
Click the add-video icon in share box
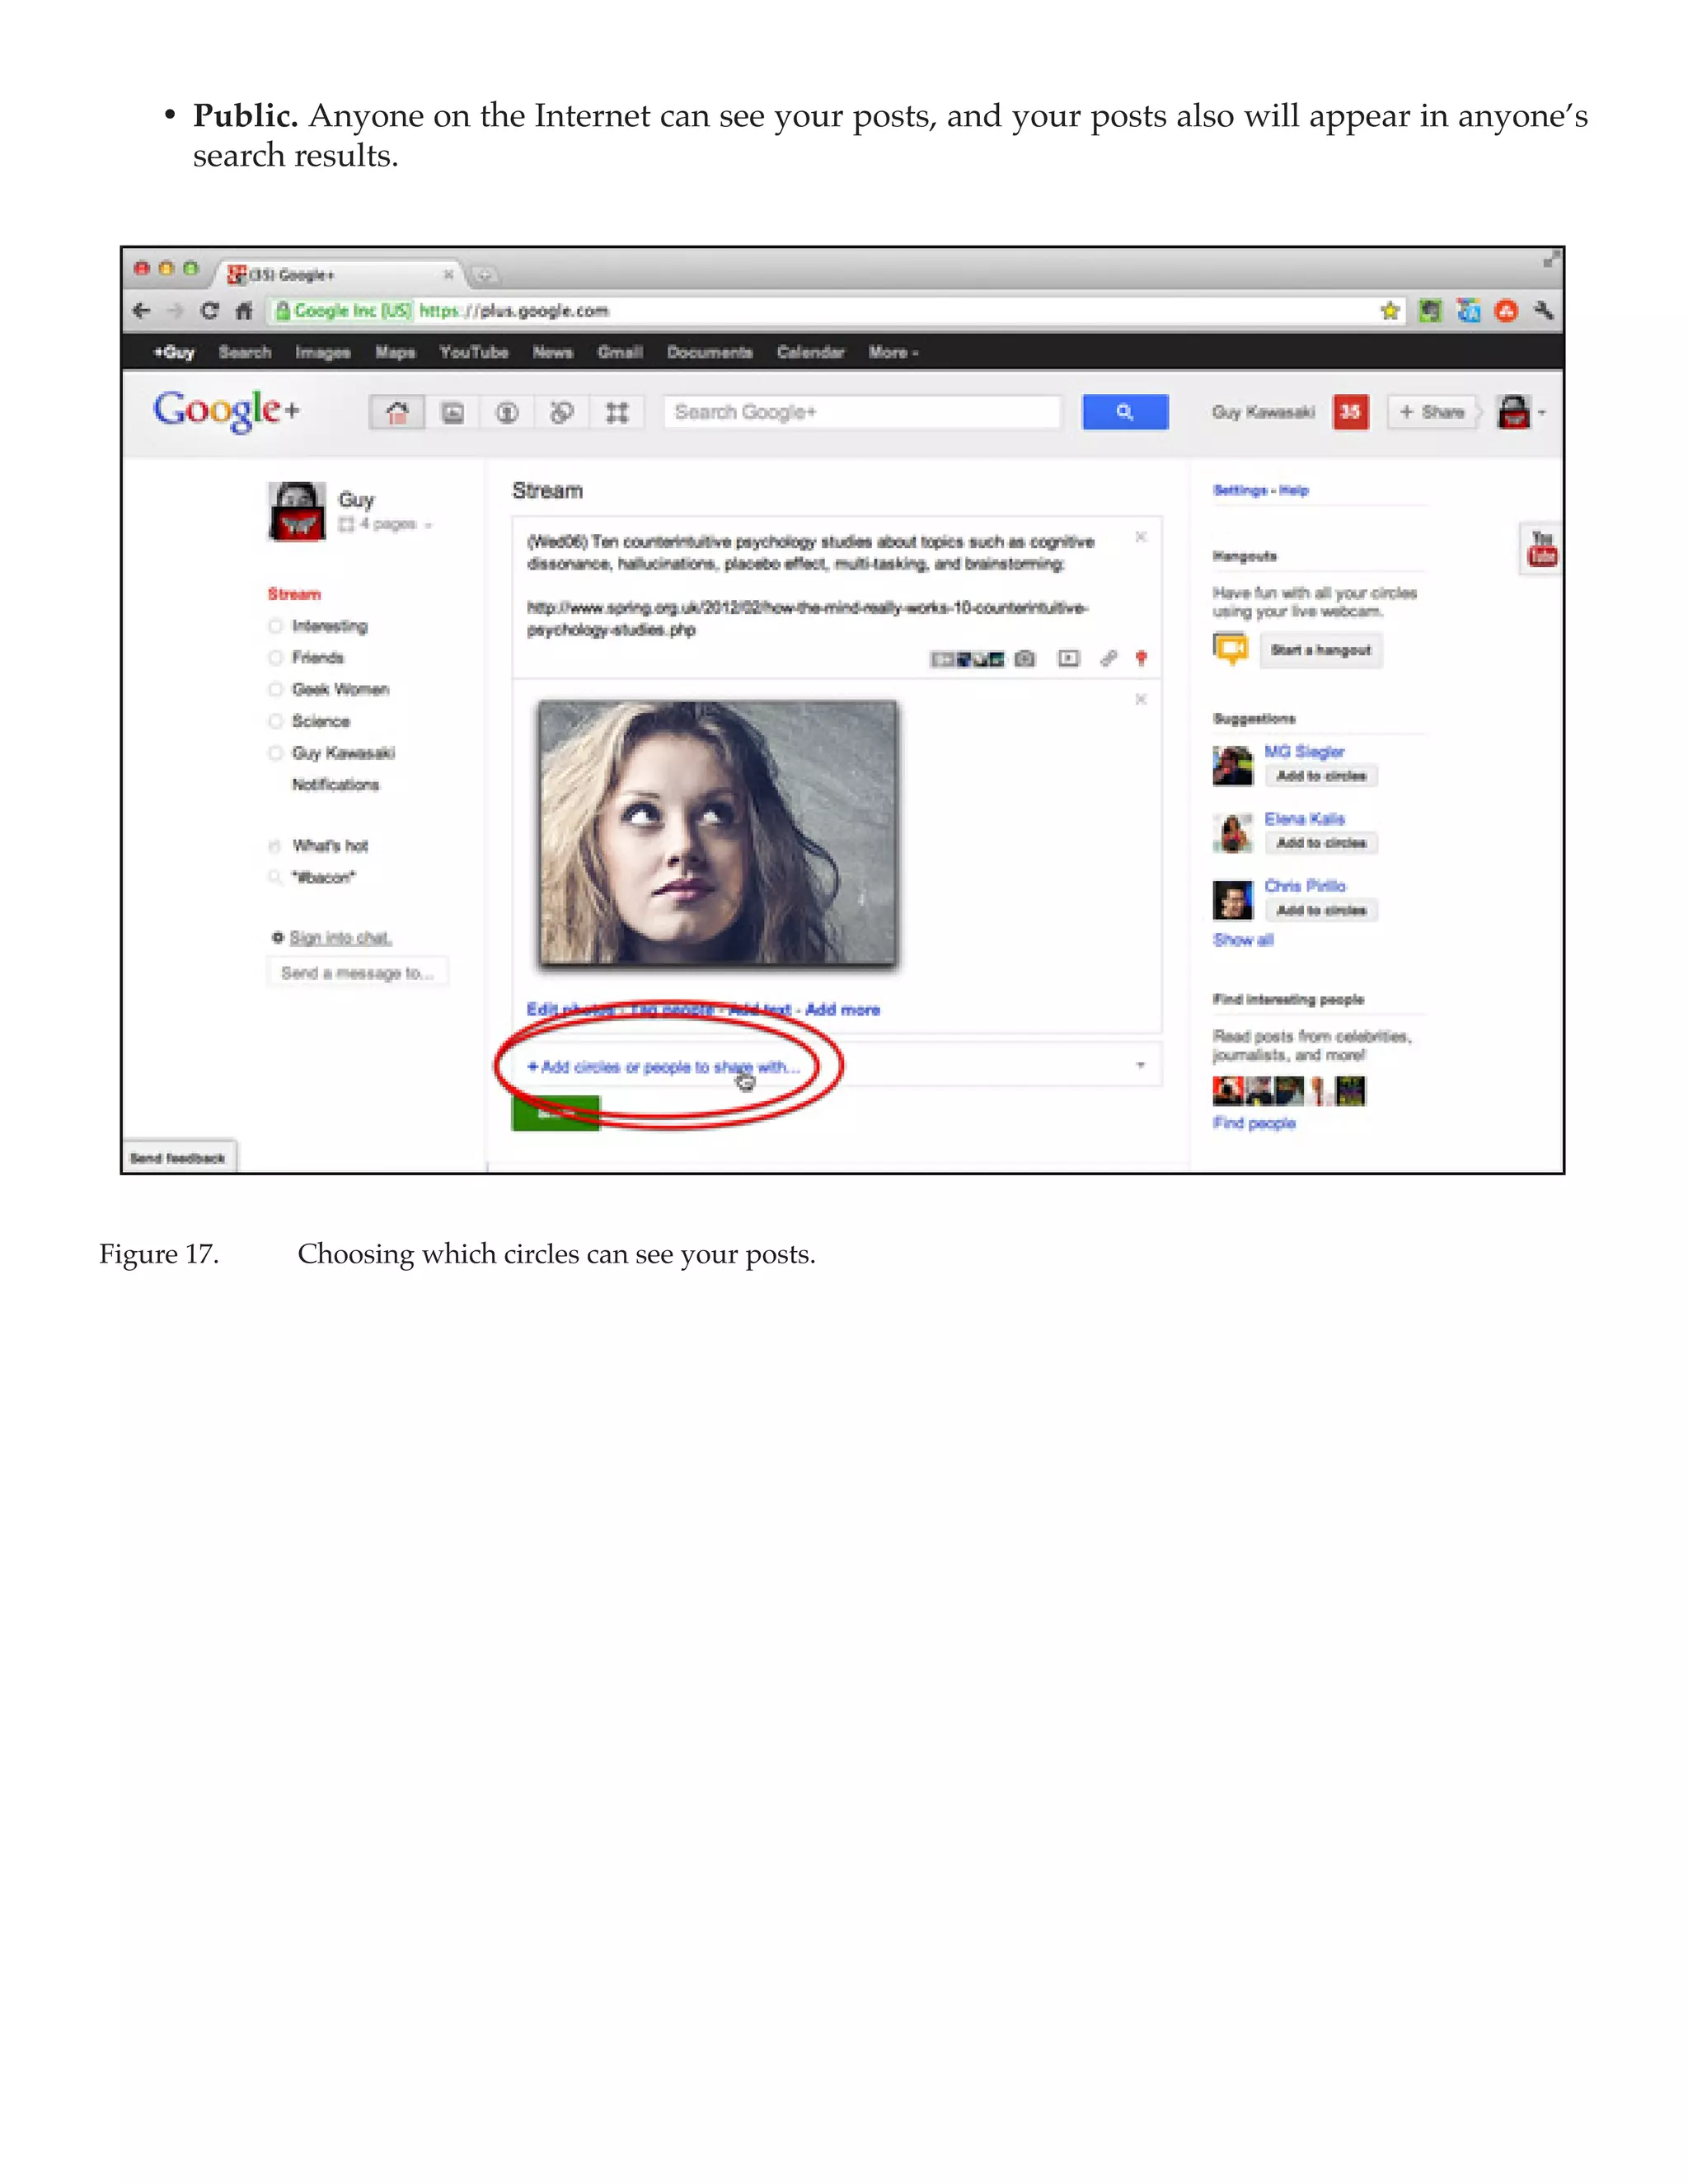coord(1069,659)
